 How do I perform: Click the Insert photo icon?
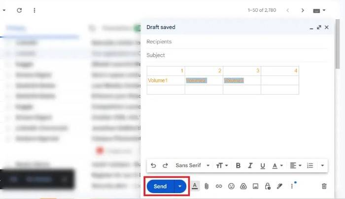(x=255, y=186)
